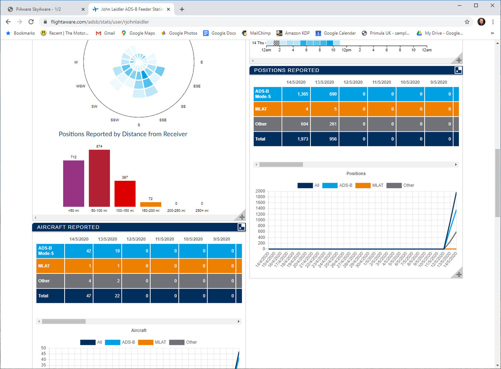This screenshot has width=501, height=369.
Task: View site padlock security info
Action: point(45,22)
